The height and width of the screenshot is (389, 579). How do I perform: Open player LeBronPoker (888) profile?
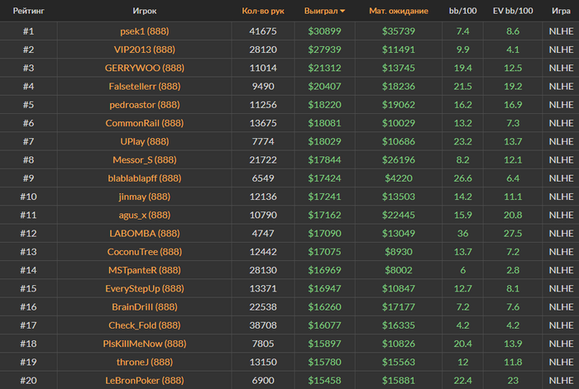[145, 381]
